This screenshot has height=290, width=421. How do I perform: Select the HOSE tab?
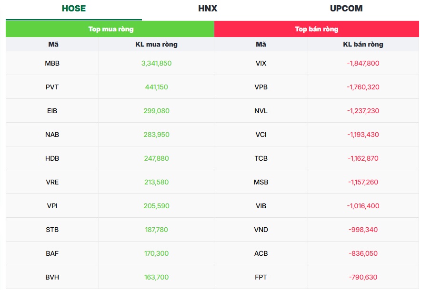click(74, 8)
